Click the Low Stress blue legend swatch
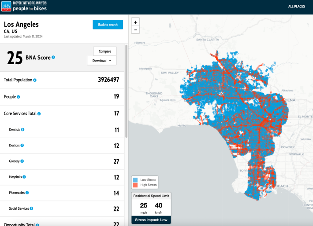313x226 pixels. [135, 180]
